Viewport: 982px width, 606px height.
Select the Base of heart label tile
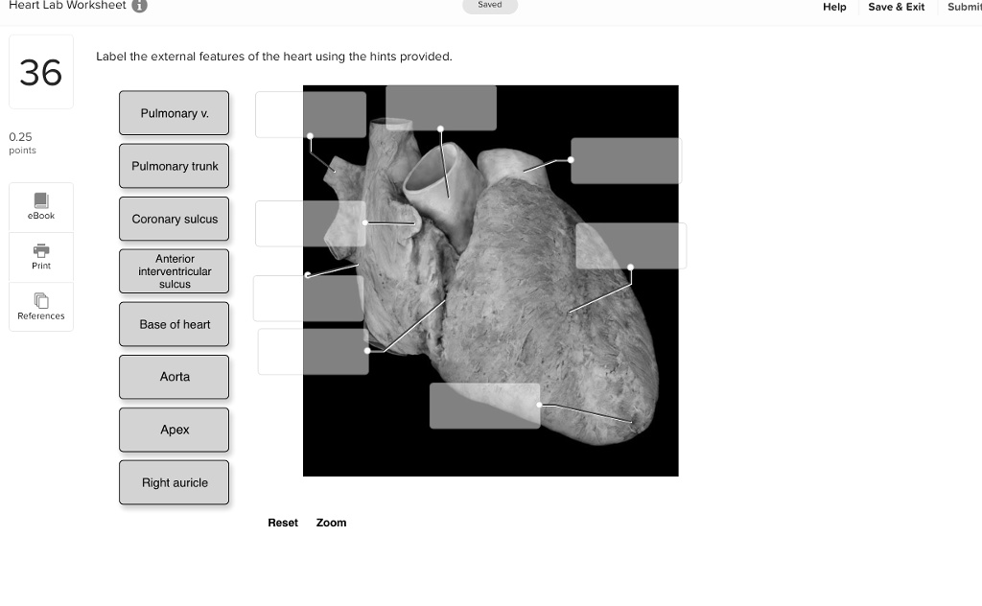point(174,324)
